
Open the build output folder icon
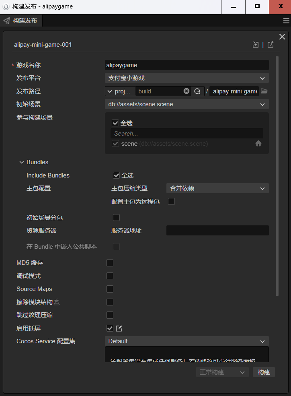coord(264,91)
